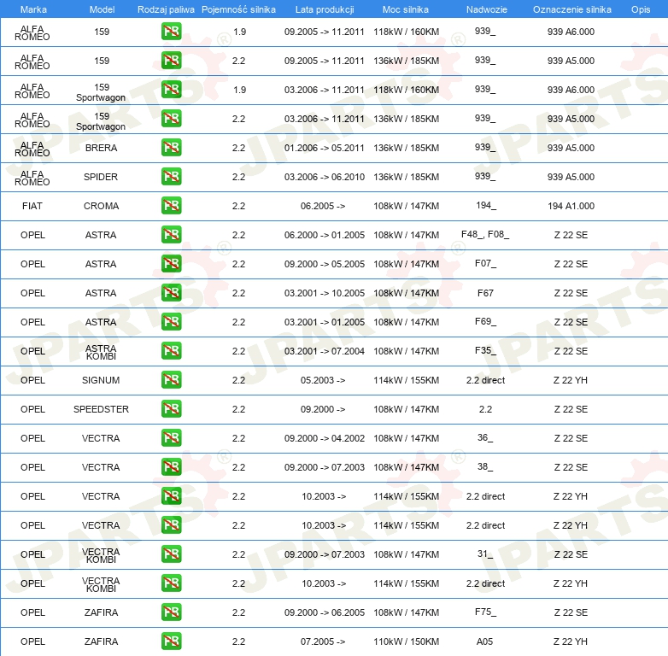Click fuel icon in Opel Signum row

point(171,379)
